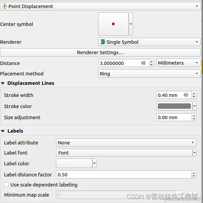This screenshot has width=203, height=203.
Task: Click the Size adjustment field 0.00 mm
Action: (174, 117)
